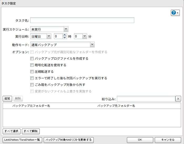
Task: Click バックアップ対象NASリストを更新する button
Action: pyautogui.click(x=68, y=140)
